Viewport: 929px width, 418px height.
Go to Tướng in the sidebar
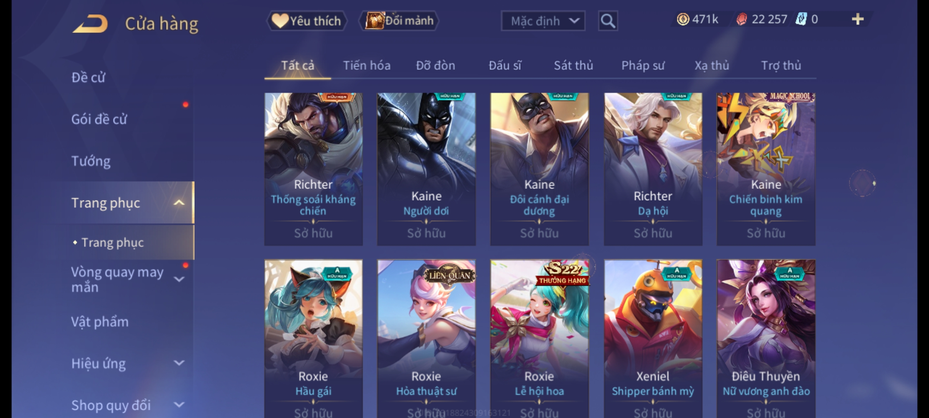91,161
